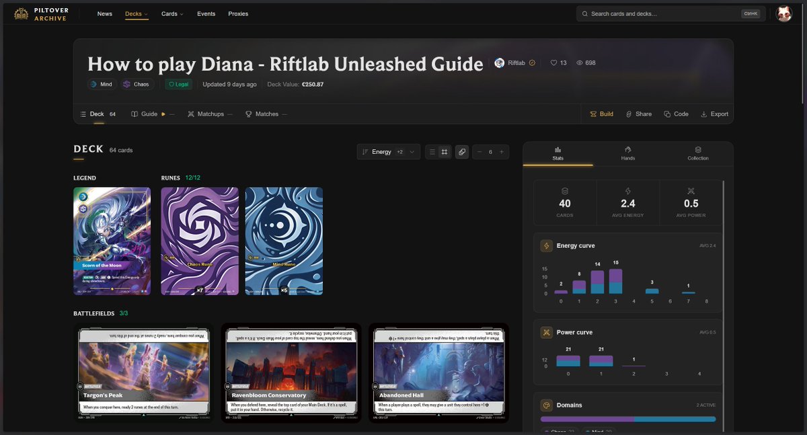Open the Proxies page
807x435 pixels.
[238, 13]
